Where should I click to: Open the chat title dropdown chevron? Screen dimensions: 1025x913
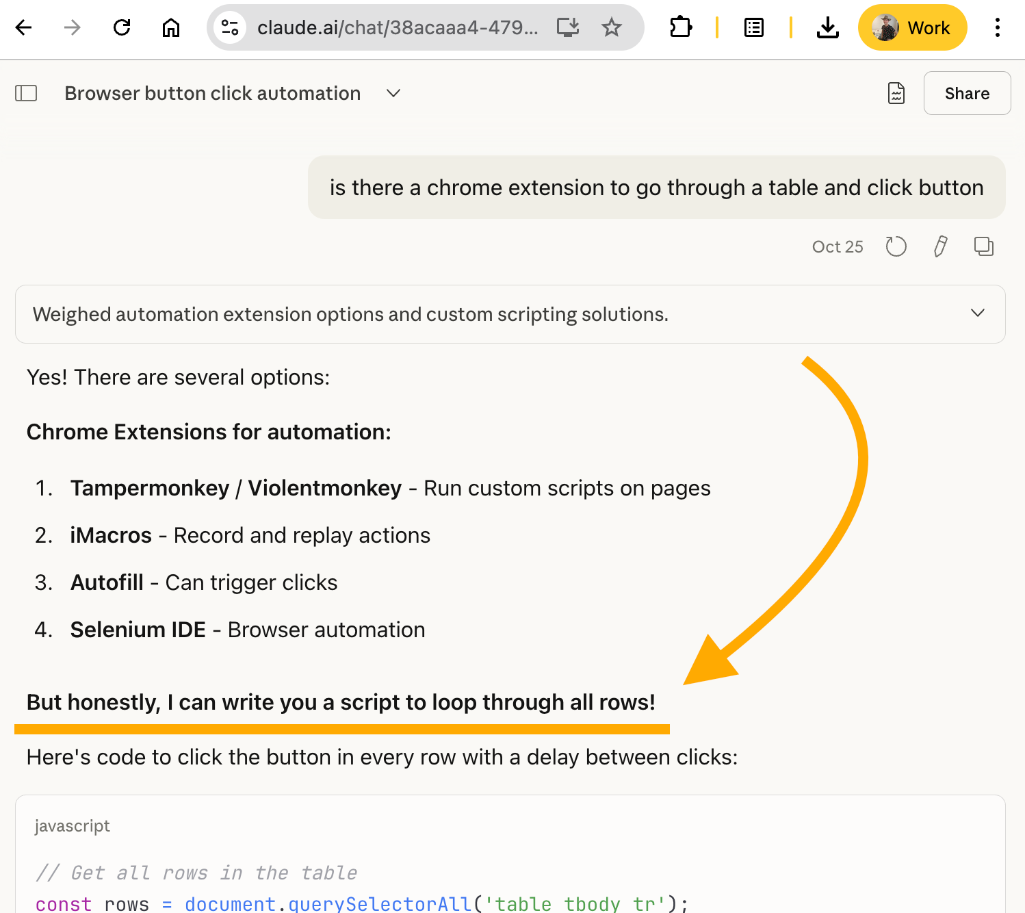click(393, 93)
